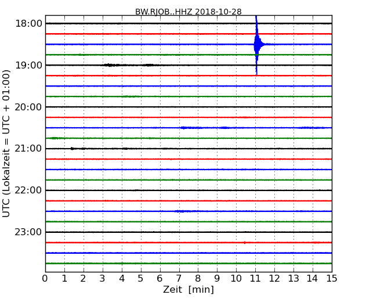This screenshot has height=302, width=377.
Task: Click the 0 minute tick label
Action: (x=45, y=279)
